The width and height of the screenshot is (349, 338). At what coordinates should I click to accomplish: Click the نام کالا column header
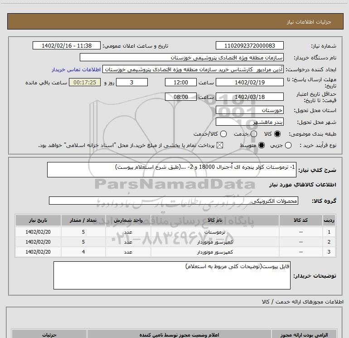coord(215,220)
